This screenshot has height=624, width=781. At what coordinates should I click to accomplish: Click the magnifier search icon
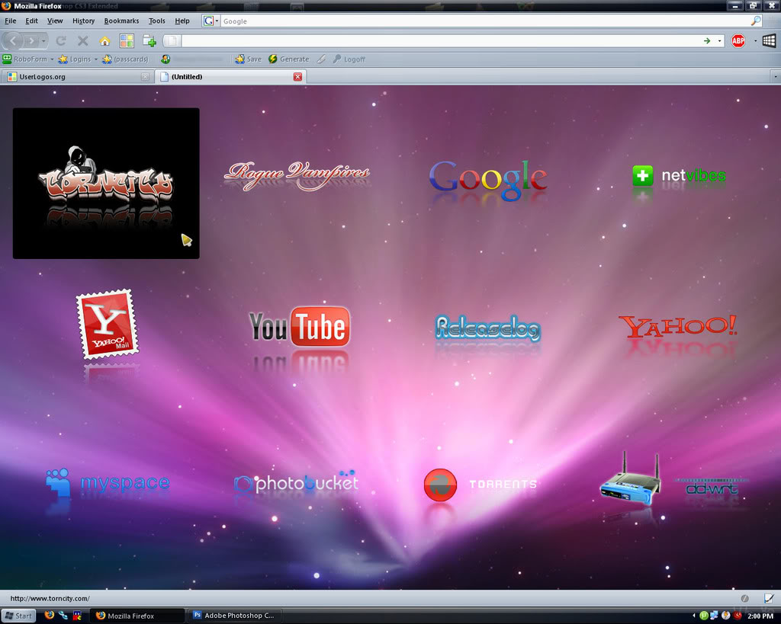point(755,21)
